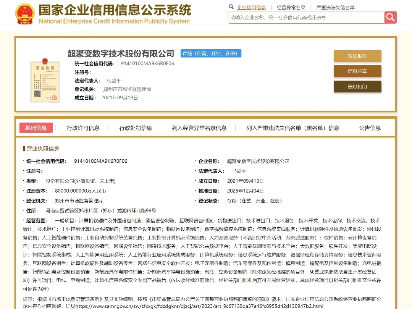Click the 信息分享 button
This screenshot has height=309, width=412.
pyautogui.click(x=357, y=71)
